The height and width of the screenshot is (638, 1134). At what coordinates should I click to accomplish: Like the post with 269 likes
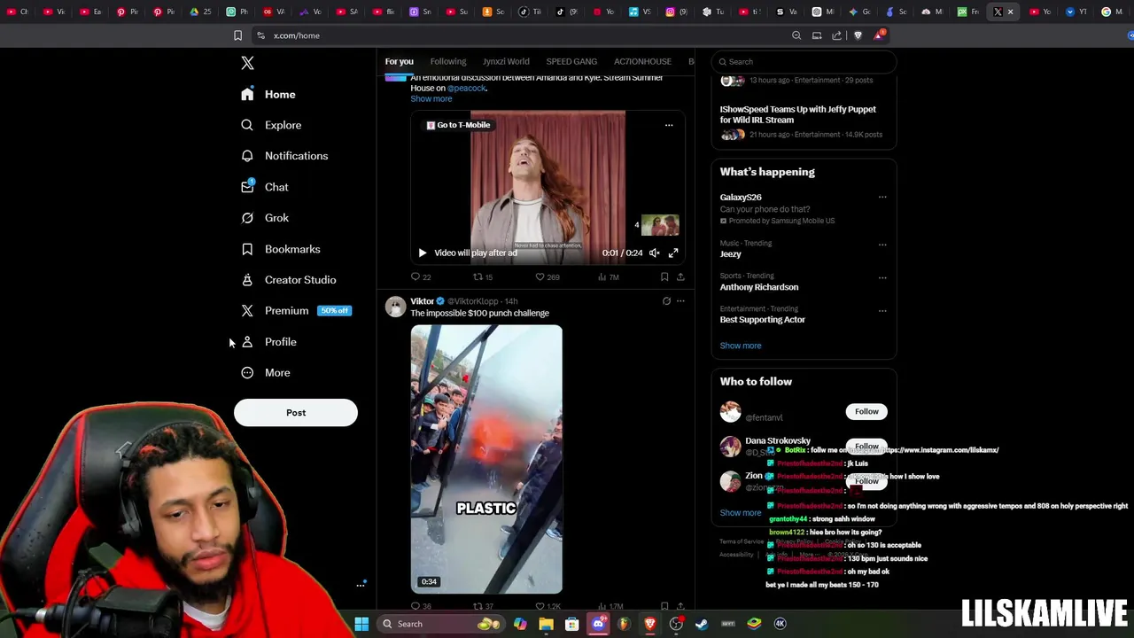pyautogui.click(x=548, y=277)
